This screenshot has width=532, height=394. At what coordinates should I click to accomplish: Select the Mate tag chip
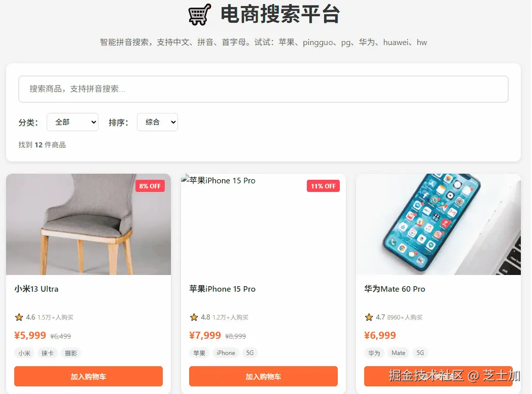pyautogui.click(x=398, y=353)
